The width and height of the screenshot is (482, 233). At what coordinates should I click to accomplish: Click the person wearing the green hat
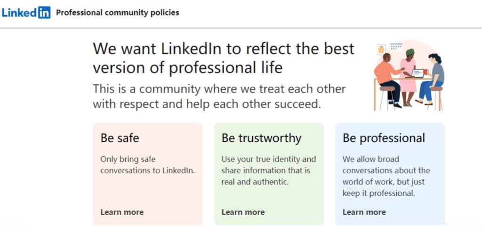tap(408, 78)
